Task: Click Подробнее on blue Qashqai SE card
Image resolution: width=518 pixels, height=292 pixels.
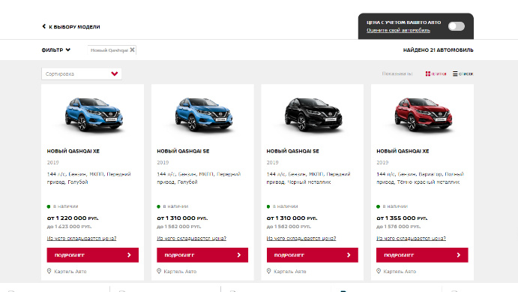Action: pos(202,255)
